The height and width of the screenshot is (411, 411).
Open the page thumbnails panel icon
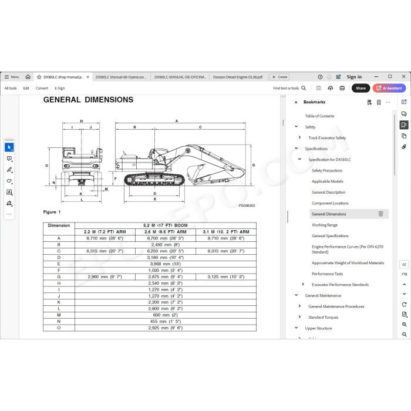click(x=404, y=136)
